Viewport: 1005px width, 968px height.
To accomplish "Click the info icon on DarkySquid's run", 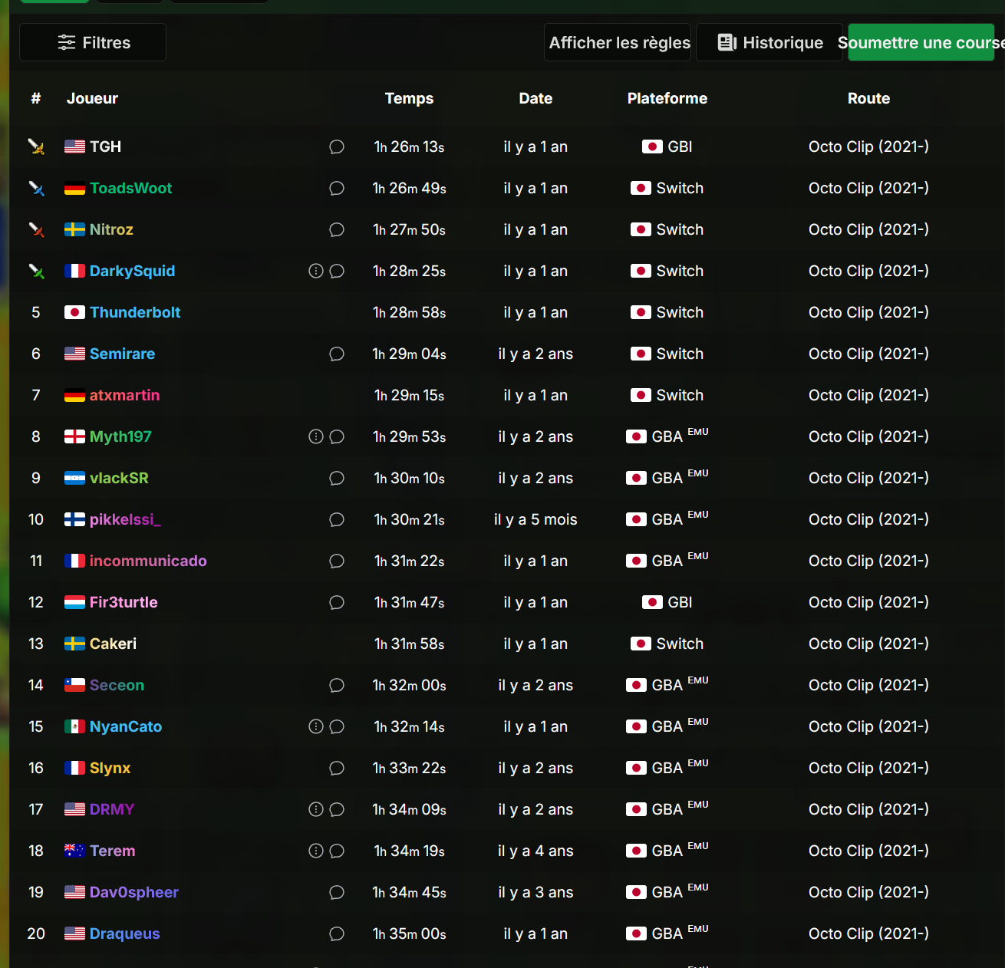I will (316, 271).
